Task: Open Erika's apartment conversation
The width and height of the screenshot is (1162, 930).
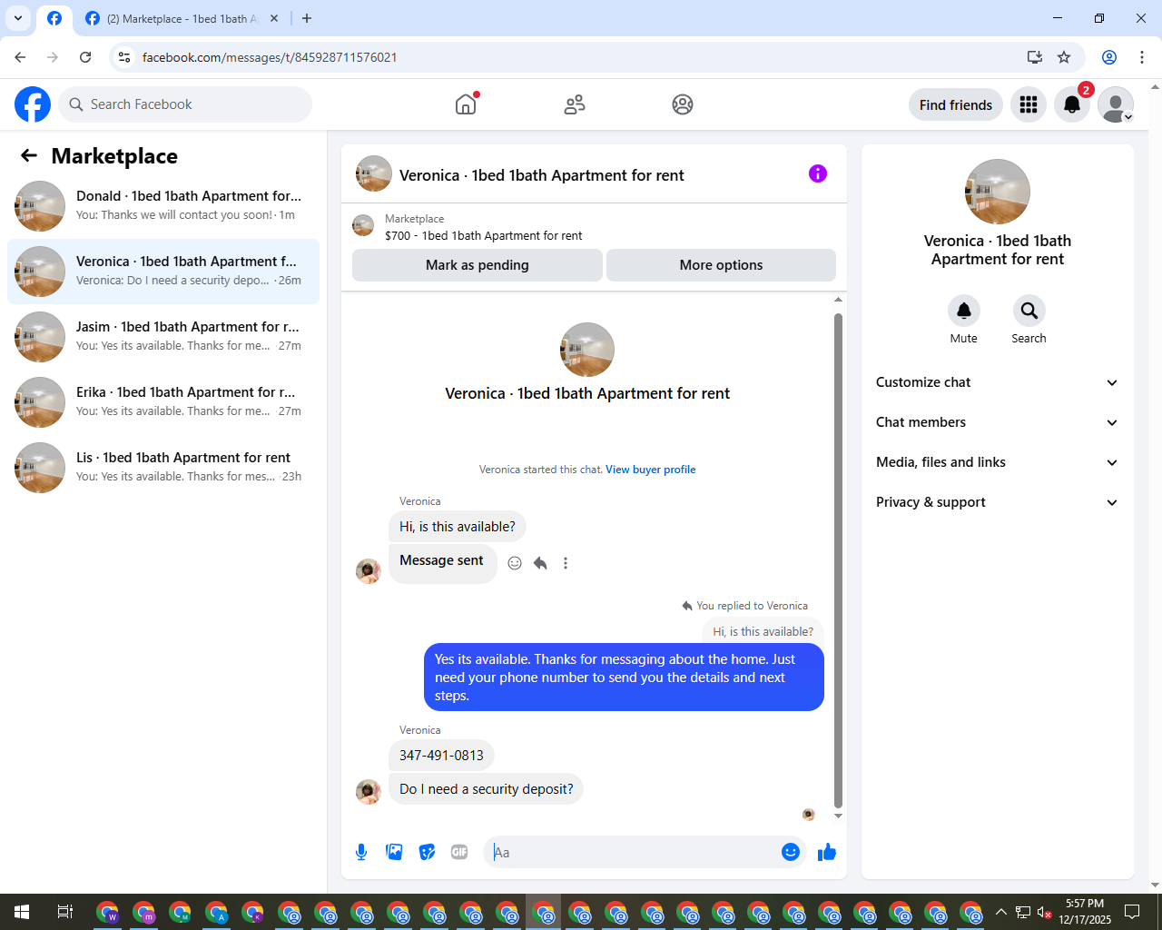Action: coord(163,402)
